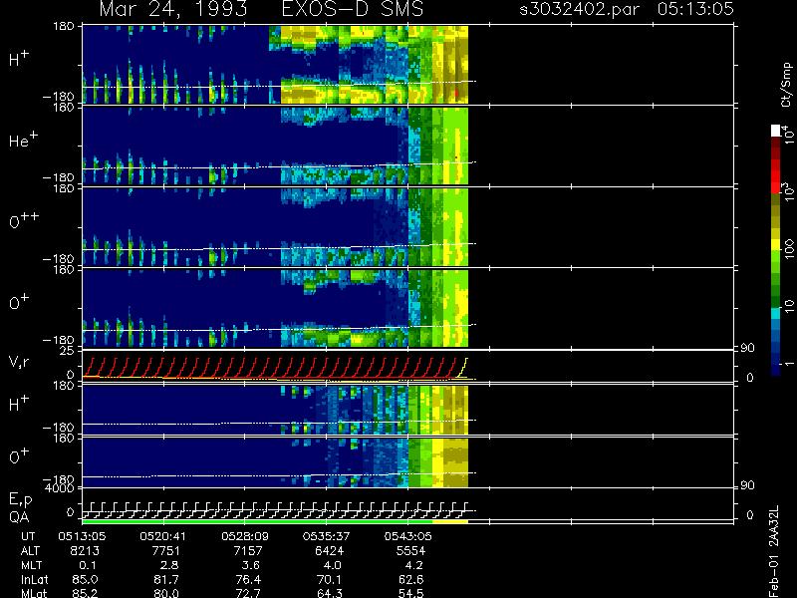Click MLat value '85.2'

[x=85, y=593]
